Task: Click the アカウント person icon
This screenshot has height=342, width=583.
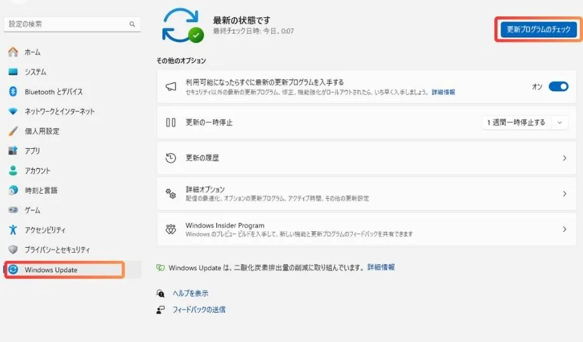Action: (x=13, y=170)
